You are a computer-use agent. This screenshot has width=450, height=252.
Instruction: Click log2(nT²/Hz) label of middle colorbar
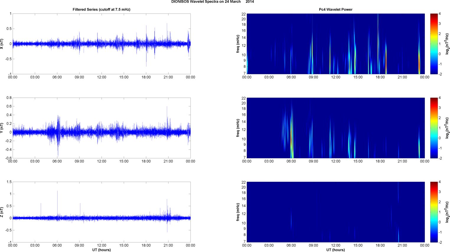pos(447,128)
